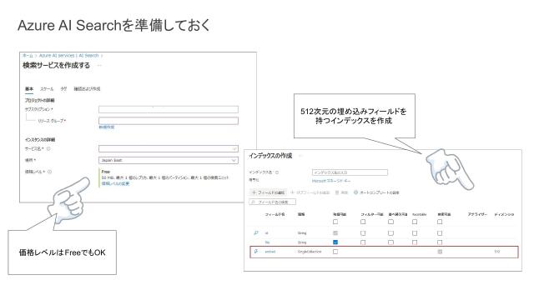Click ホーム breadcrumb link

[x=28, y=56]
